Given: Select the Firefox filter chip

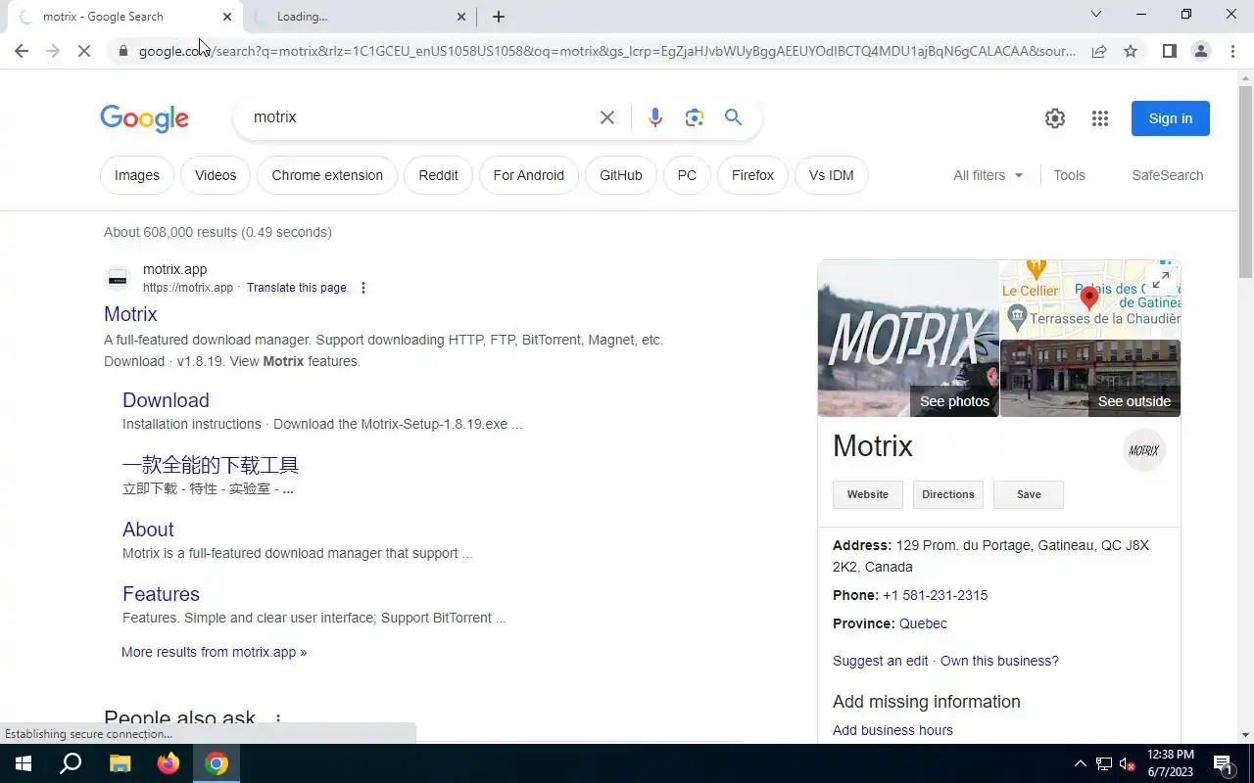Looking at the screenshot, I should point(752,175).
